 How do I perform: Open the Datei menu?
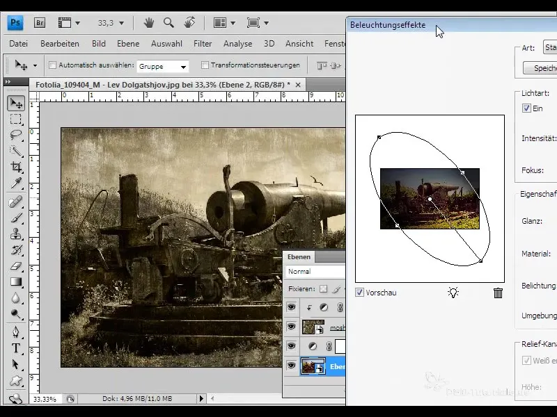19,44
